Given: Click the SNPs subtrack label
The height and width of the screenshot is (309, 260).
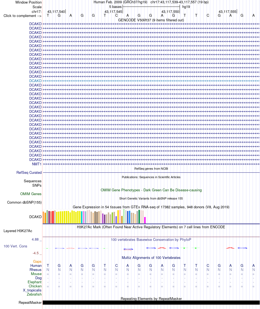Looking at the screenshot, I should point(37,186).
